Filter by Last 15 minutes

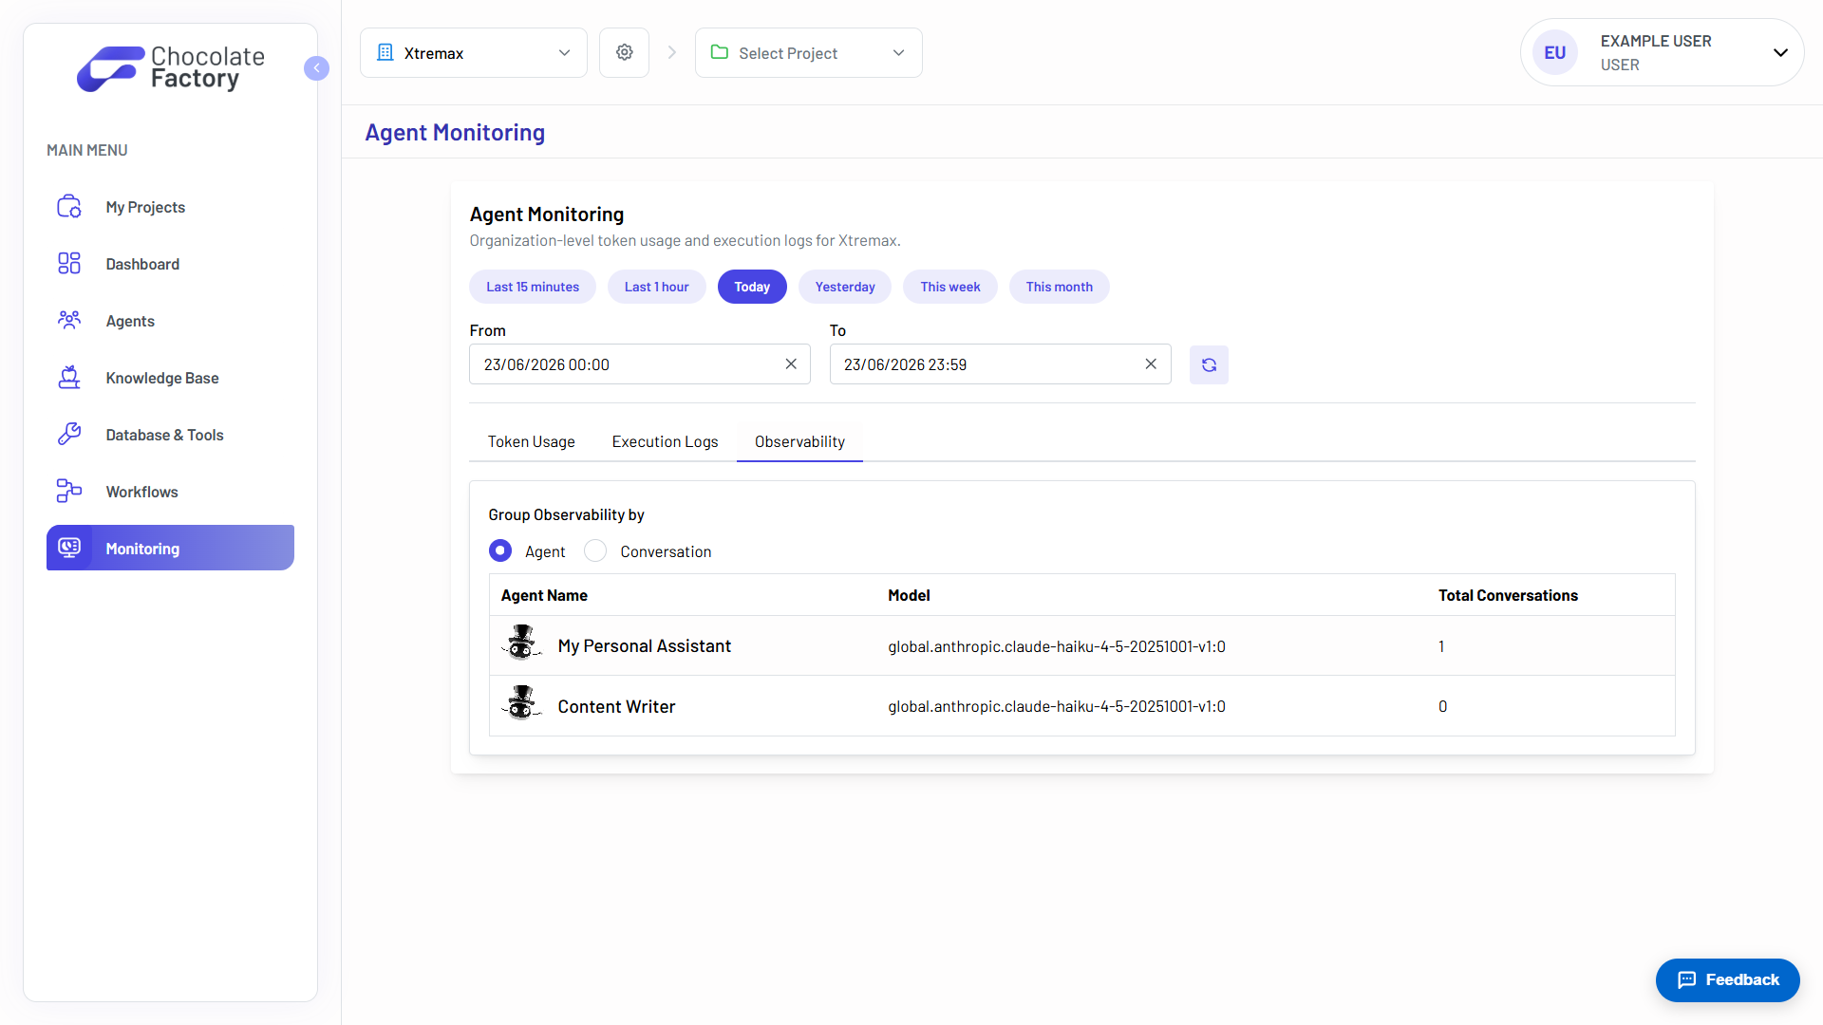coord(533,287)
